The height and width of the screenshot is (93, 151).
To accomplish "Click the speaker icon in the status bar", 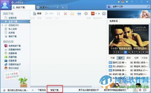I will [x=4, y=90].
